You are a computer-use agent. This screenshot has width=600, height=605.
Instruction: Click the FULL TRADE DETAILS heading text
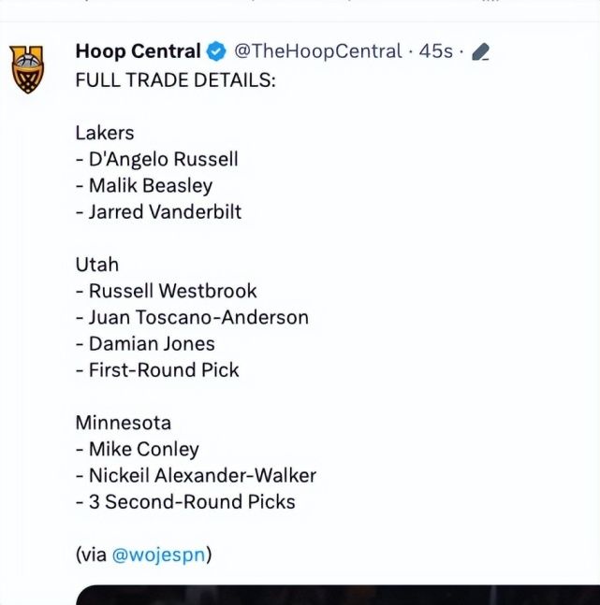[x=175, y=80]
